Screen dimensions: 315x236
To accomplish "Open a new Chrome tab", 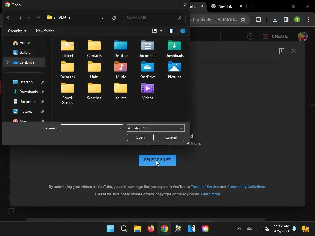I will (x=252, y=6).
